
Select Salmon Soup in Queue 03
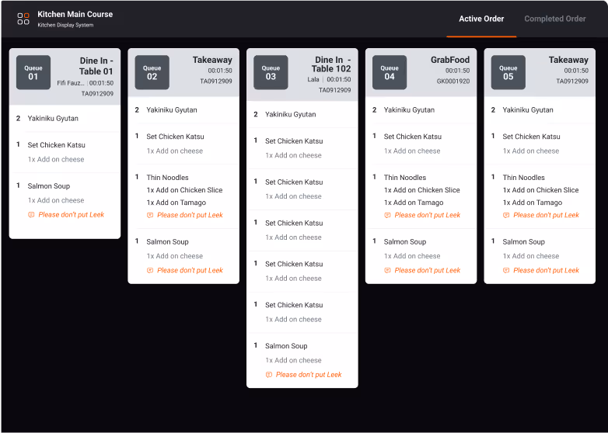[x=286, y=346]
